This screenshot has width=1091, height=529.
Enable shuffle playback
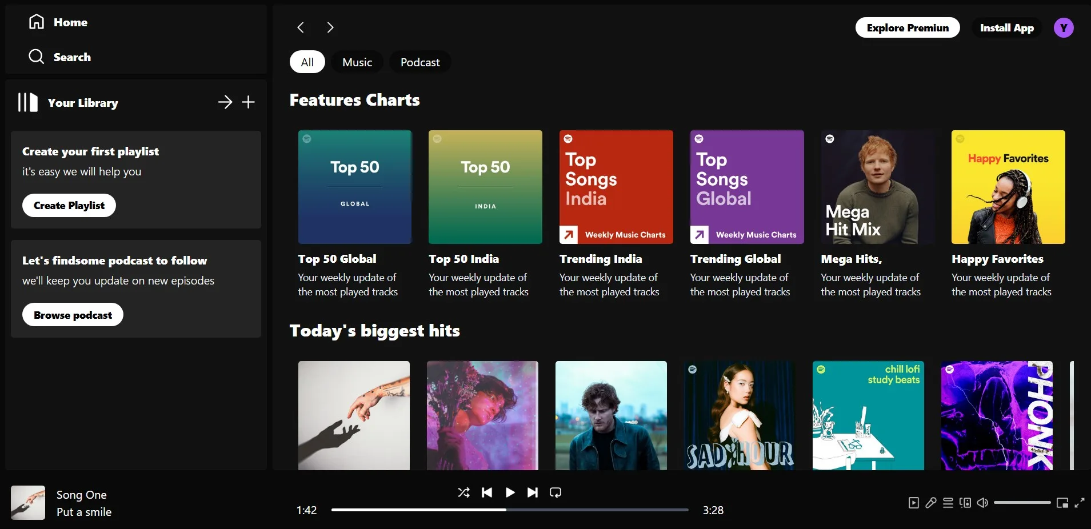[464, 492]
